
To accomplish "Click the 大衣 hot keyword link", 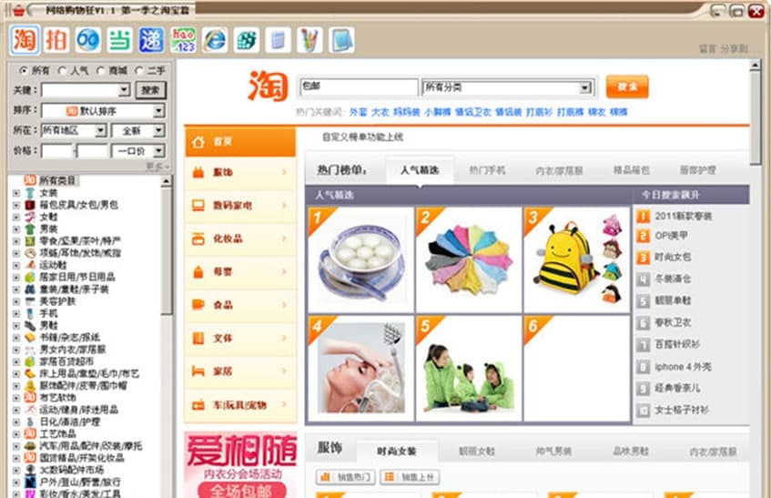I will tap(380, 112).
